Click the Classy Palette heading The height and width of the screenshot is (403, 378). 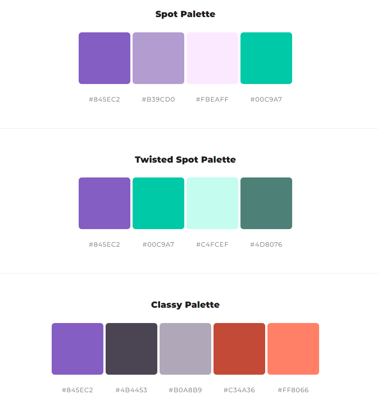click(x=185, y=305)
